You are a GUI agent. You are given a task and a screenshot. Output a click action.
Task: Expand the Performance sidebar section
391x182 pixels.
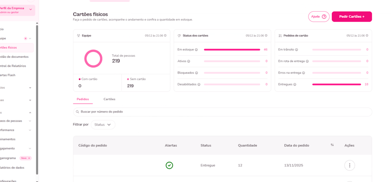[30, 130]
